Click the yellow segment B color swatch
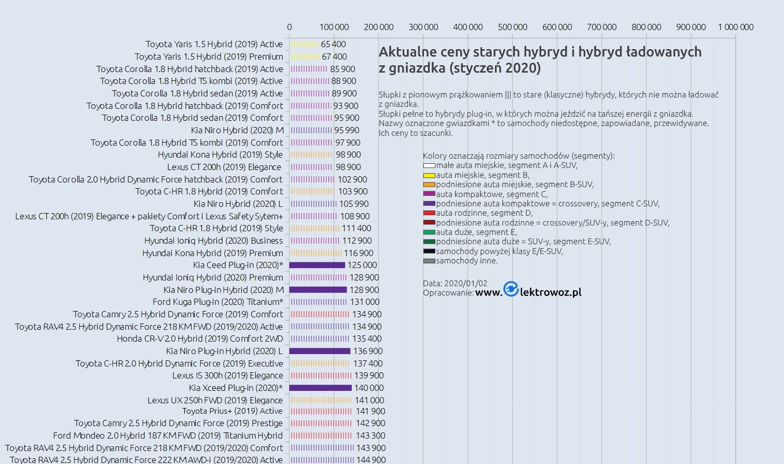 (429, 175)
